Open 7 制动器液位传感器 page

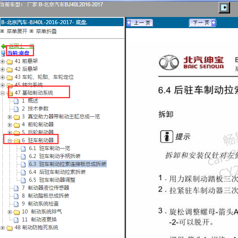click(46, 188)
